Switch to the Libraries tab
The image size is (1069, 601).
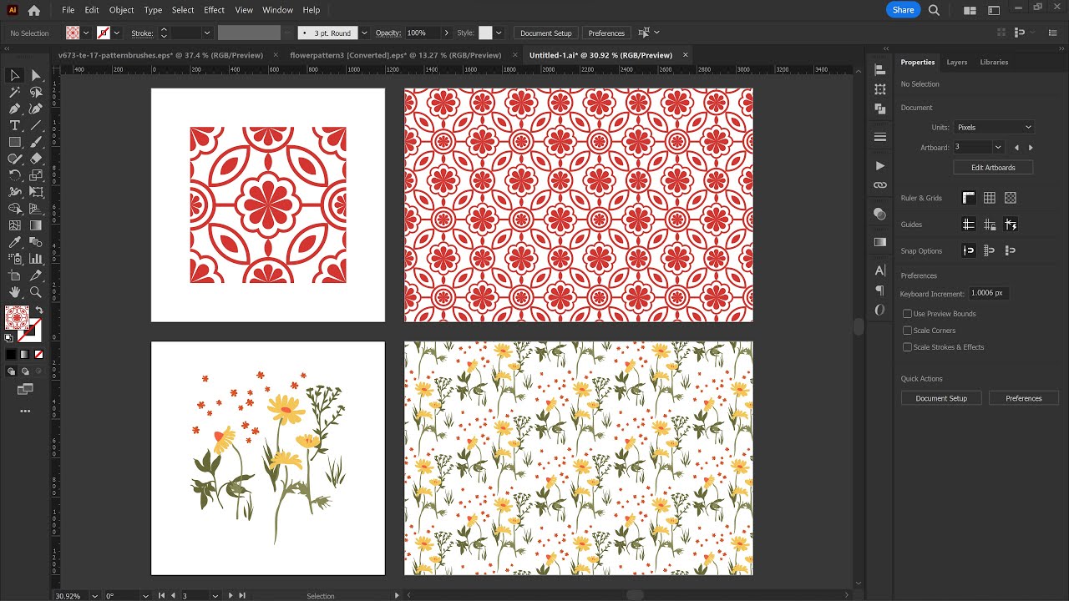[x=994, y=62]
